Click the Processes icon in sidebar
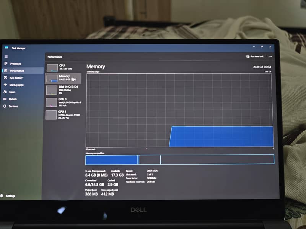This screenshot has height=229, width=306. (6, 63)
